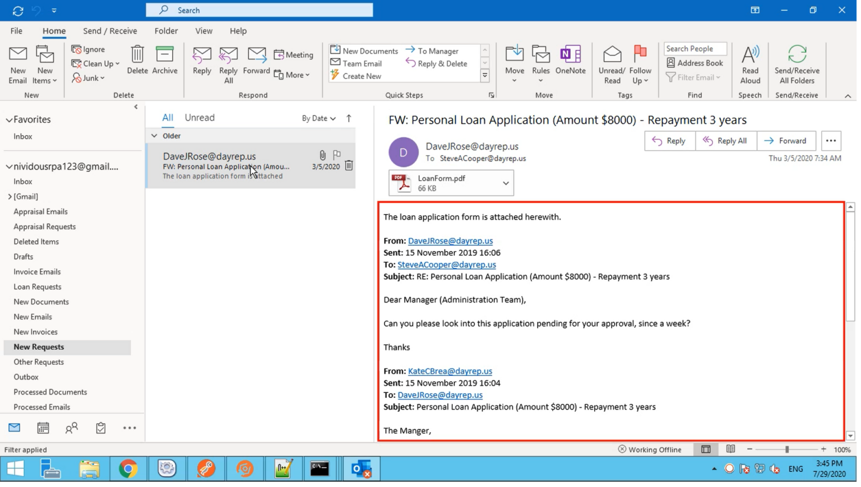Click the Reply All button in reading pane

coord(725,141)
